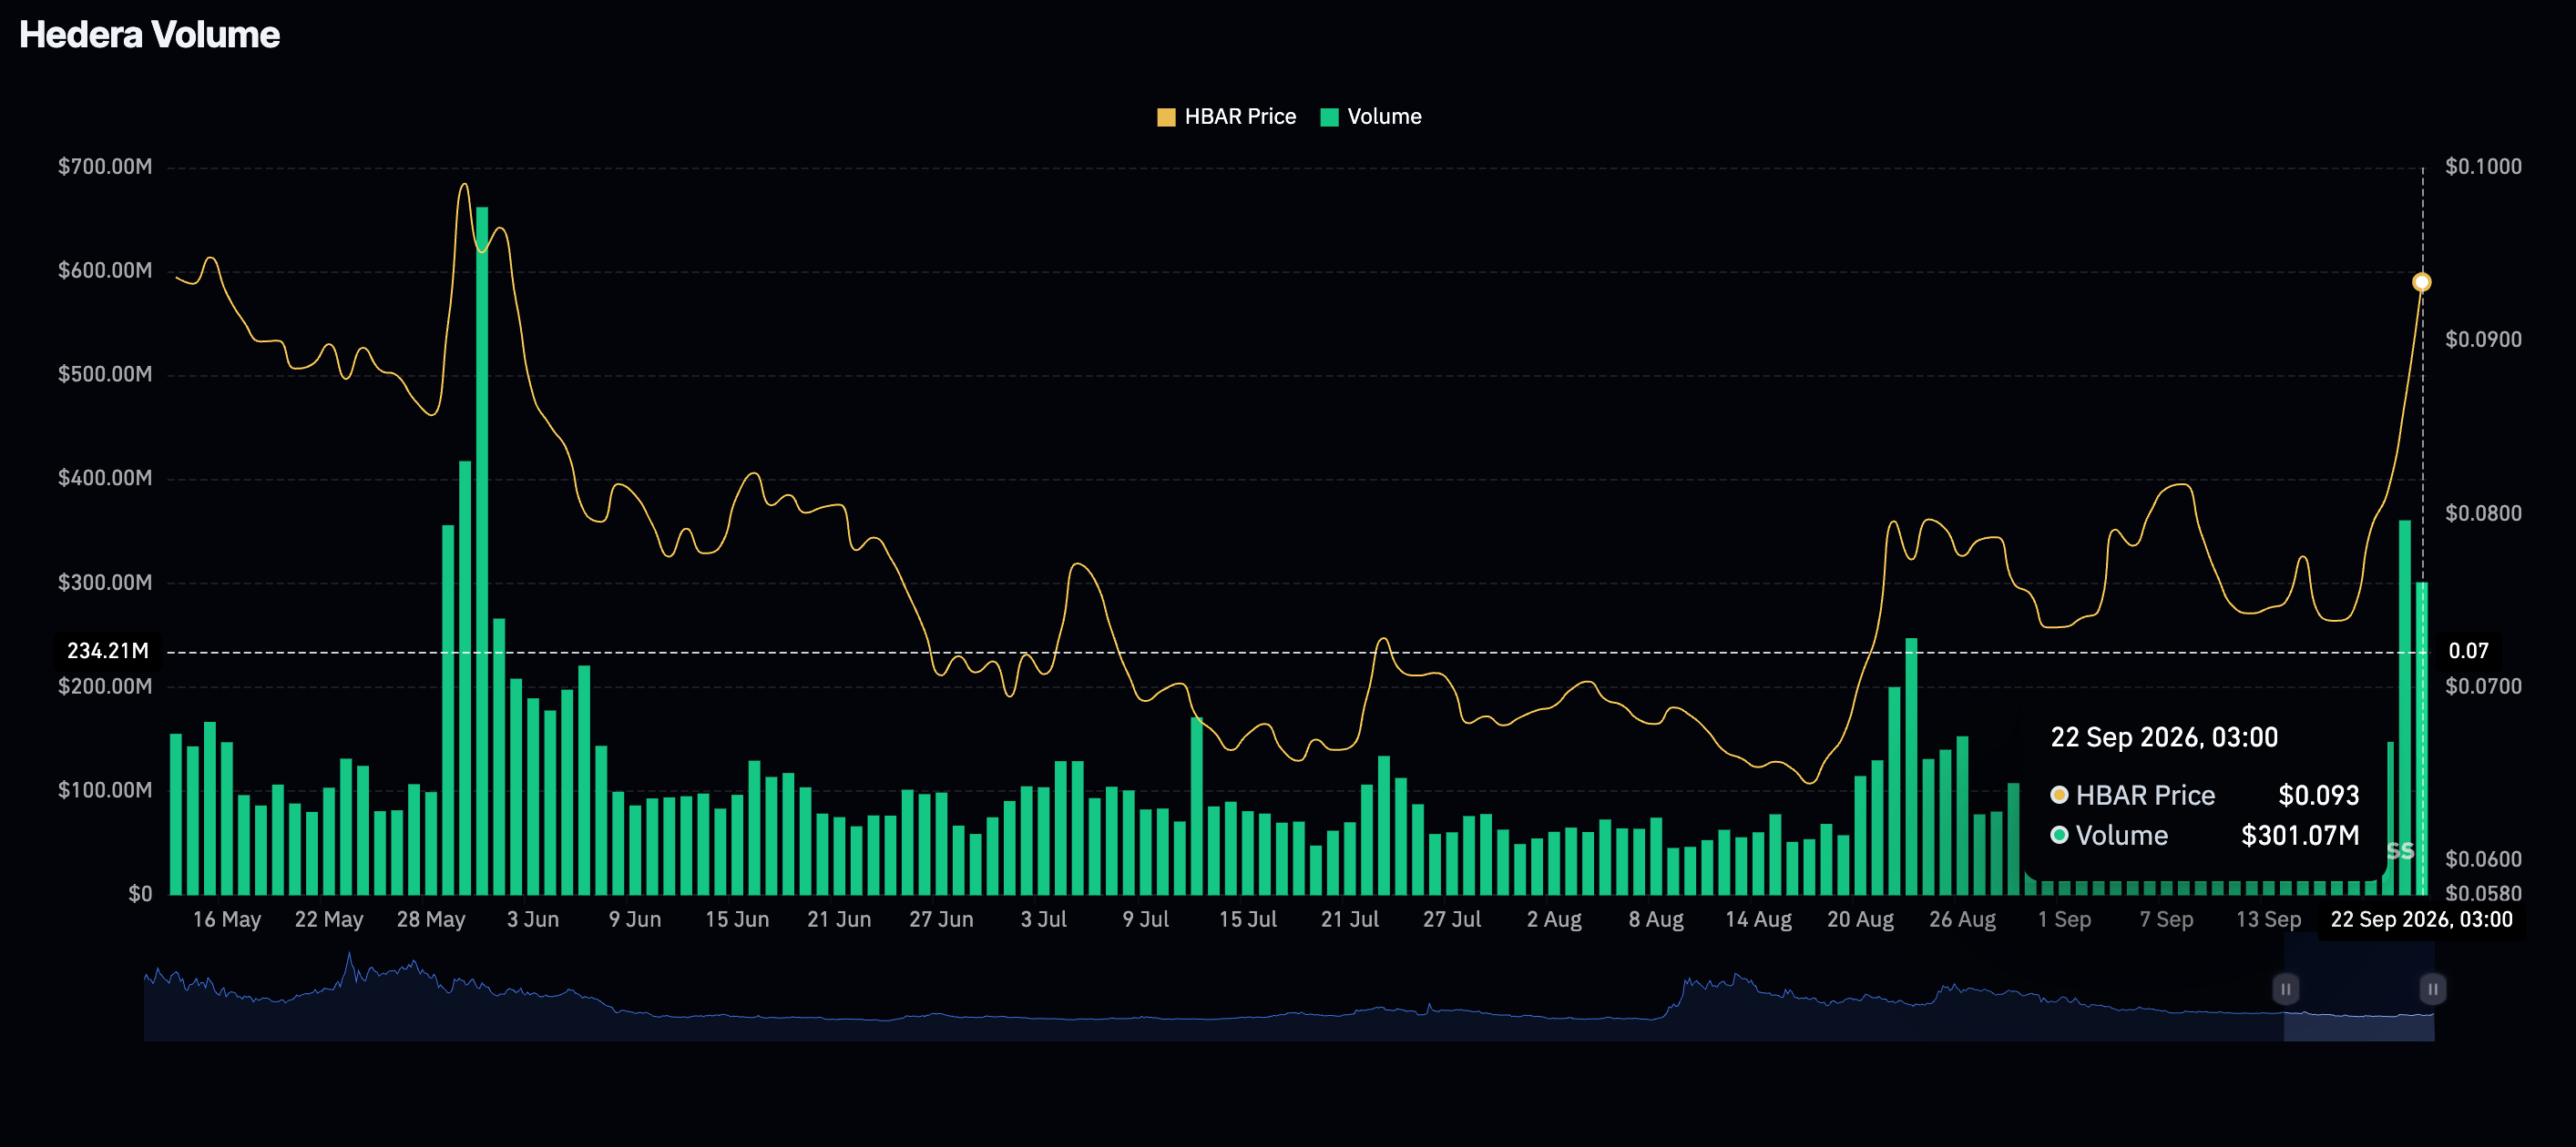2576x1147 pixels.
Task: Click the '16 May' date label
Action: 227,920
